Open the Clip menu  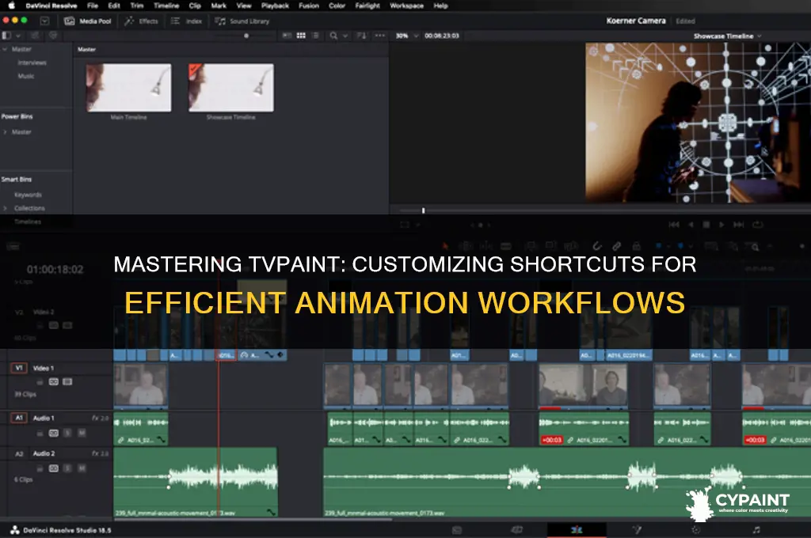(195, 6)
